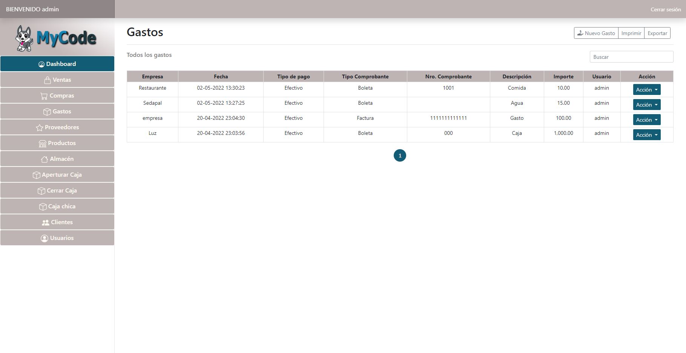This screenshot has width=686, height=353.
Task: Click the Proveedores star icon
Action: 39,128
